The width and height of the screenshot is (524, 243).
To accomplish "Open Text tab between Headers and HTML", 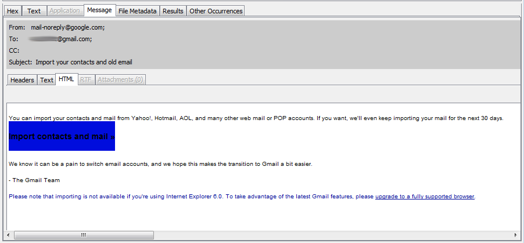I will [46, 80].
